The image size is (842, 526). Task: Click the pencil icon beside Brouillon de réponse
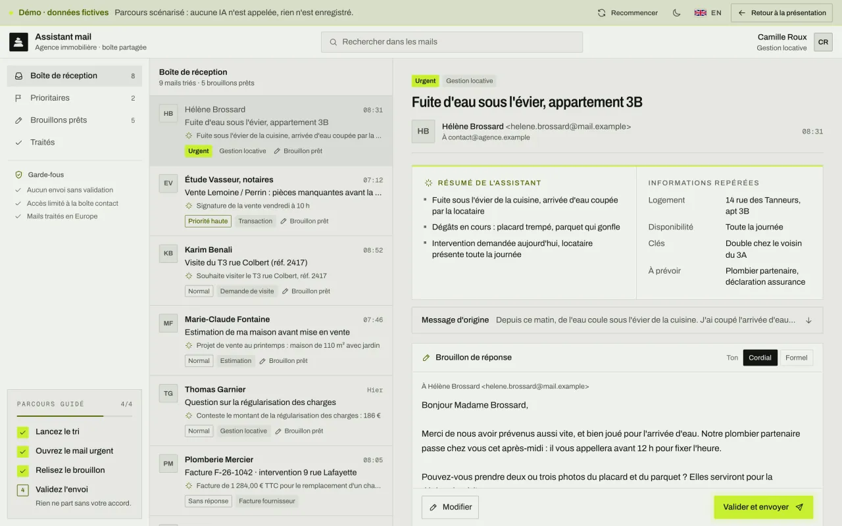click(x=426, y=358)
